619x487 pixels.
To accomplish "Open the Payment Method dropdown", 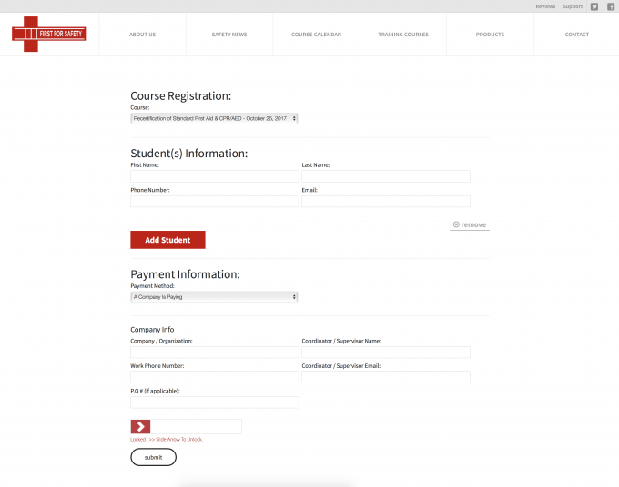I will [214, 297].
